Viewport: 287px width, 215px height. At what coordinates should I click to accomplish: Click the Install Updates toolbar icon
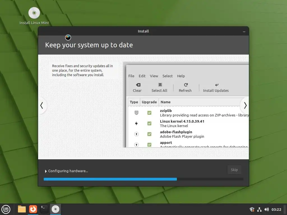click(x=217, y=85)
